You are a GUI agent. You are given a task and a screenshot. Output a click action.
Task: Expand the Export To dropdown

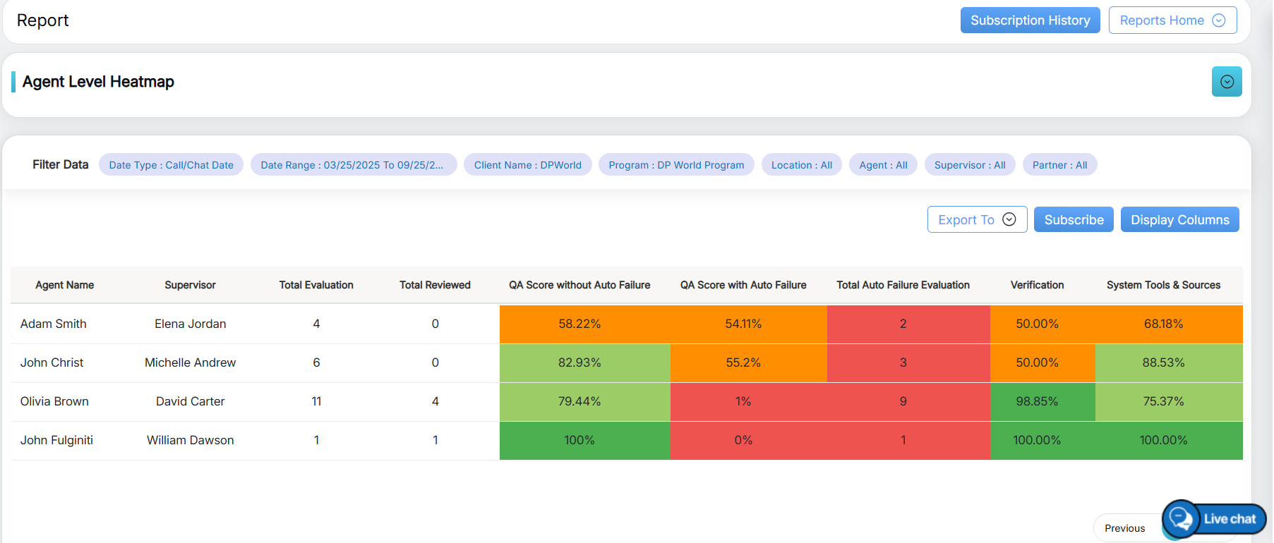[976, 220]
